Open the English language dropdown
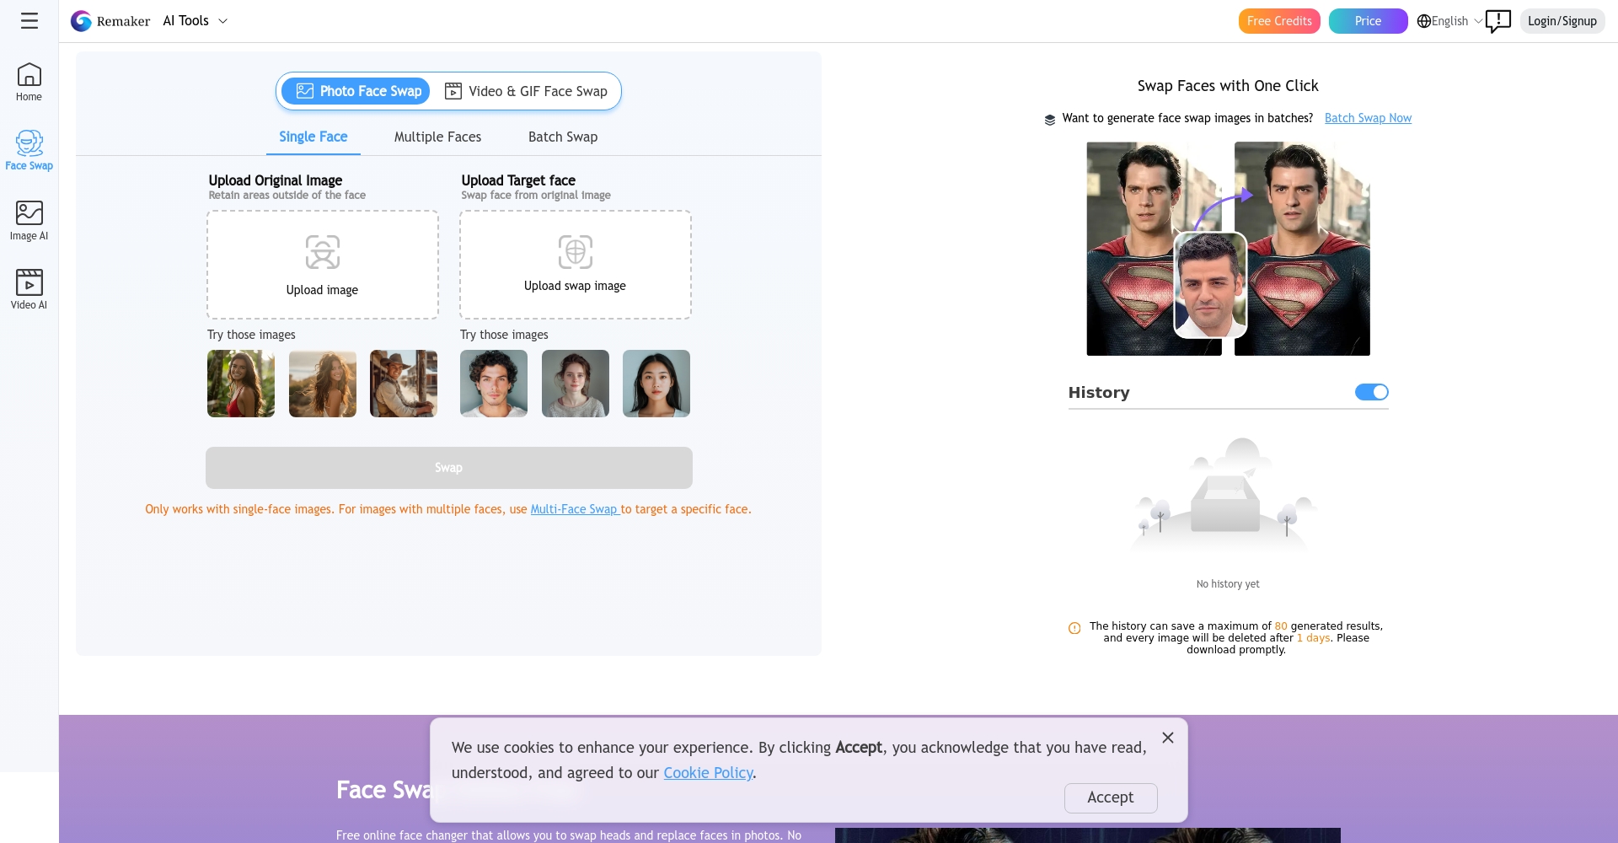 pos(1449,21)
